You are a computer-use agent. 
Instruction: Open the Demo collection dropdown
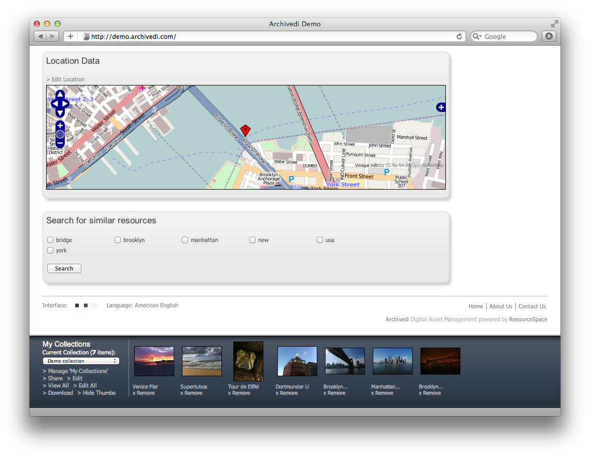click(x=81, y=361)
